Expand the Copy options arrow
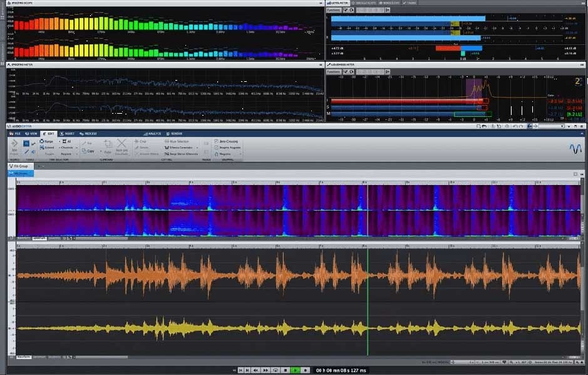The image size is (588, 375). coord(100,151)
